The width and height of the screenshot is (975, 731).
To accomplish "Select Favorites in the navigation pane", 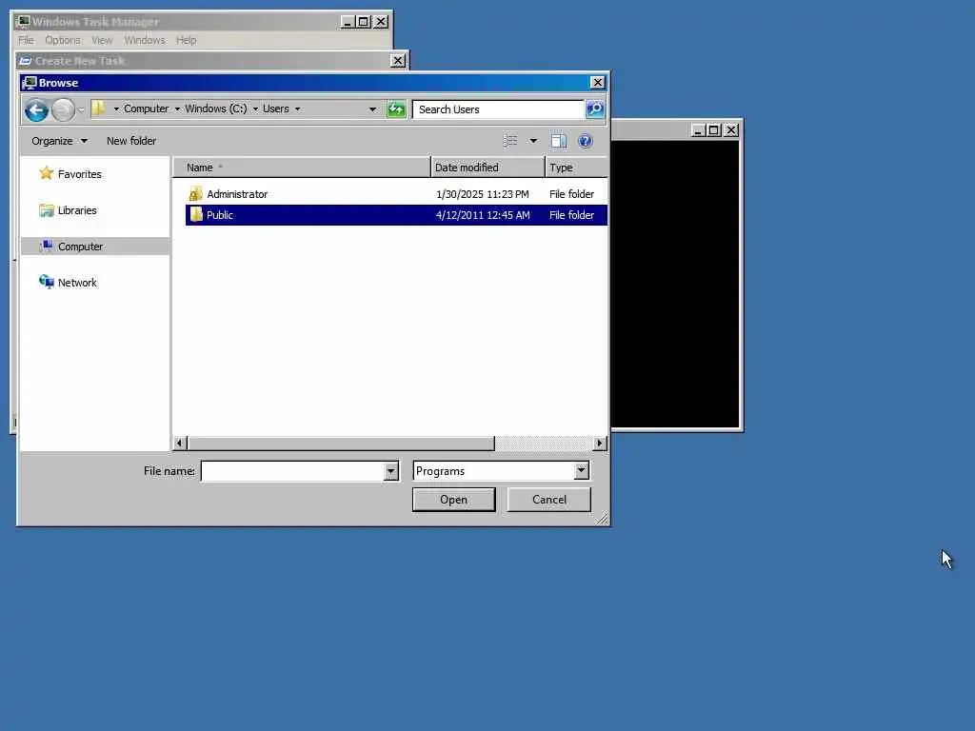I will (x=80, y=175).
